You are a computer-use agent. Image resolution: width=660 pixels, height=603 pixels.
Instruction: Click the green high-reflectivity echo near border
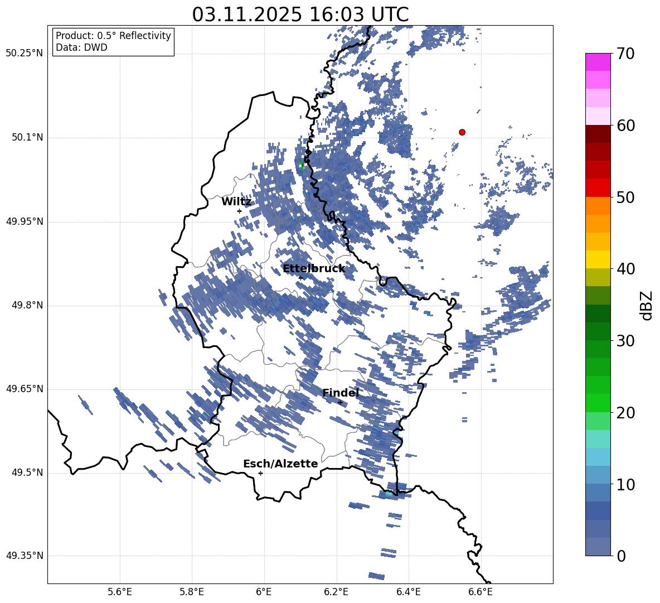point(302,165)
